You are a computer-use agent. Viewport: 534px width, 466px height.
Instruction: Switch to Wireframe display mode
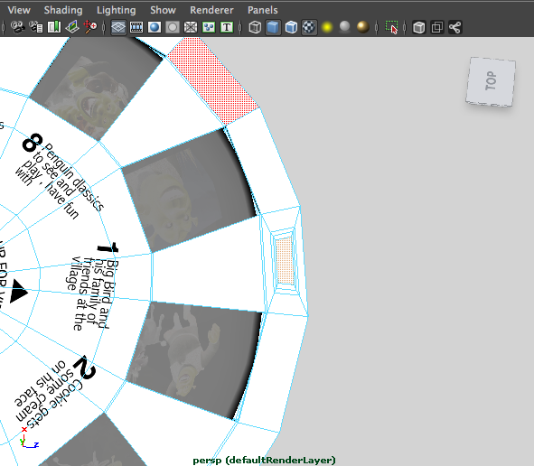click(x=255, y=27)
